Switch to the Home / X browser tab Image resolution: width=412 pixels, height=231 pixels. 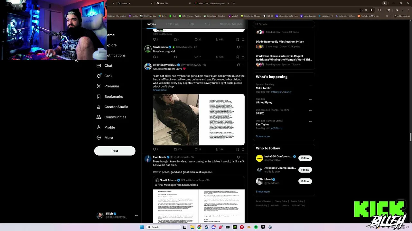[x=135, y=3]
